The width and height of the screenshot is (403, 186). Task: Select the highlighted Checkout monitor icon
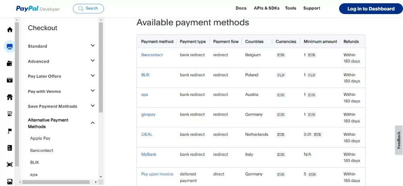click(10, 47)
